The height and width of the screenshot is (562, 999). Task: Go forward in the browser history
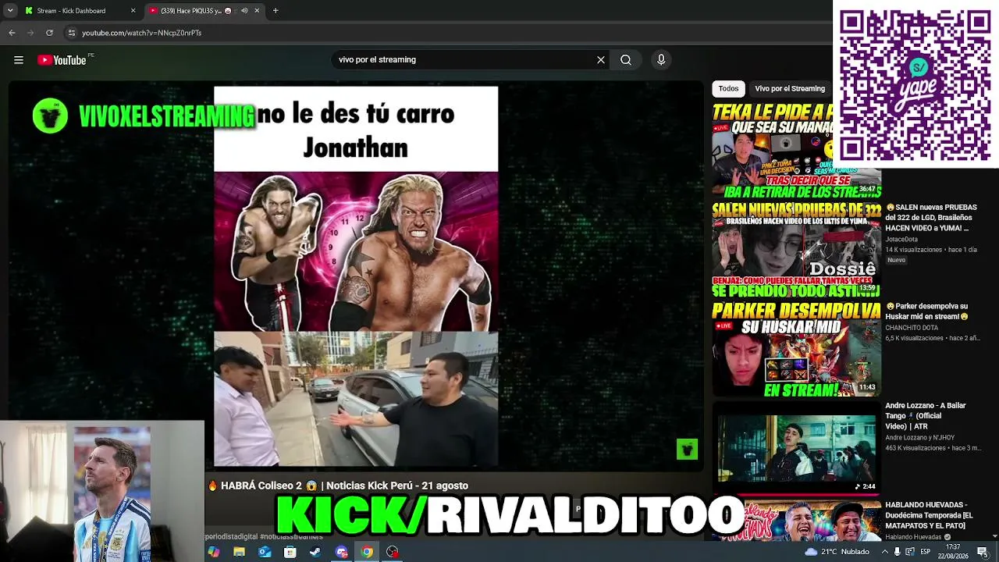[x=30, y=33]
